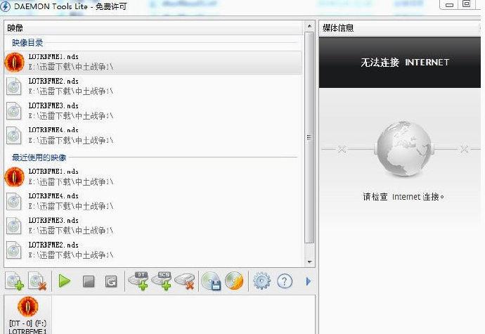The height and width of the screenshot is (334, 485).
Task: Remove virtual drive with red X icon
Action: tap(185, 281)
